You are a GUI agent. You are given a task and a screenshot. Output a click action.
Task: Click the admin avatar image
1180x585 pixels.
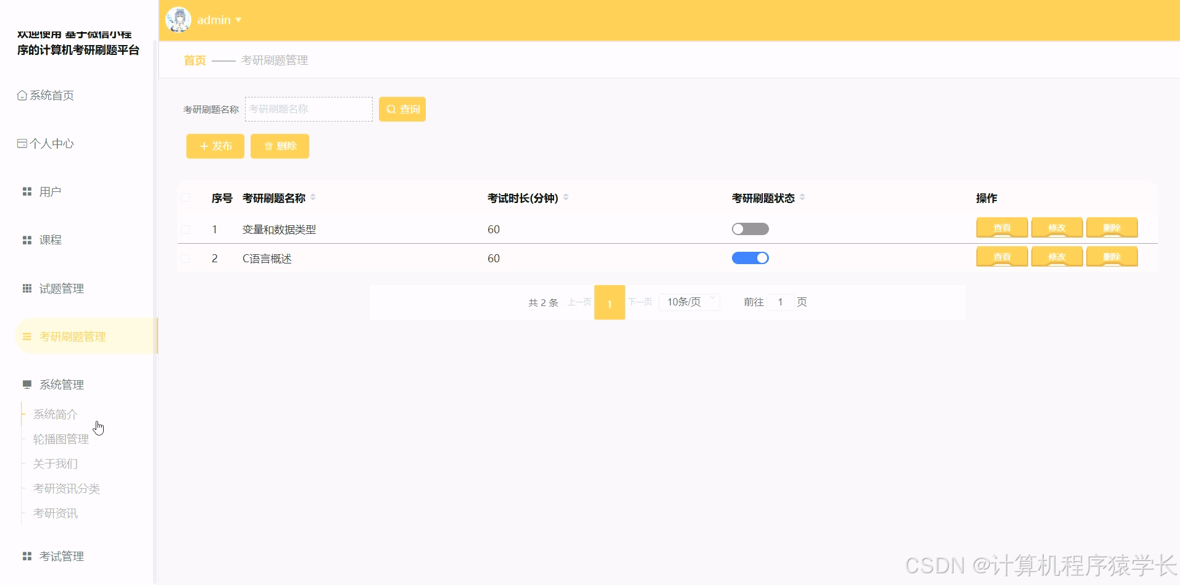click(x=178, y=19)
